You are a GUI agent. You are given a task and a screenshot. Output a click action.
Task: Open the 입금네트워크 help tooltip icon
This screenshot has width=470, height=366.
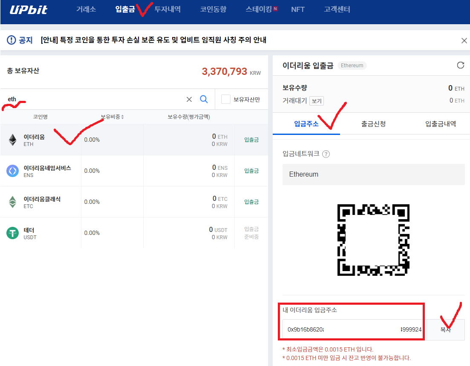click(326, 154)
